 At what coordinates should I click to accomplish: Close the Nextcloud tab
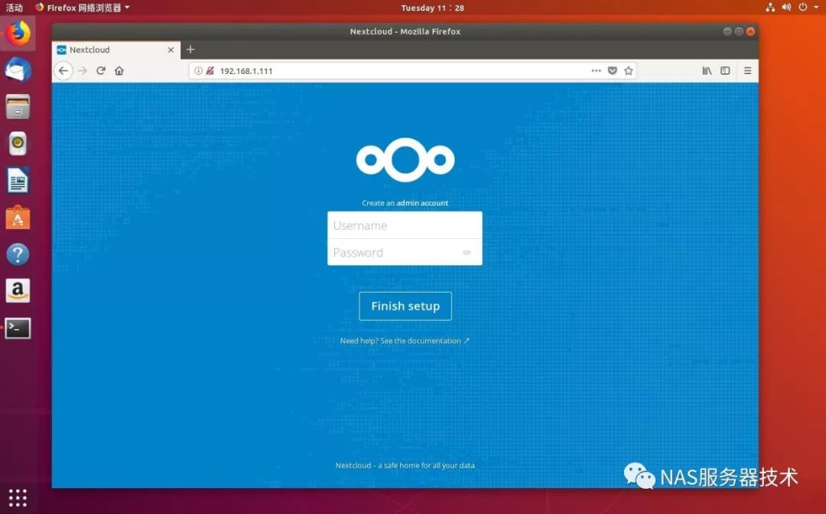tap(171, 50)
